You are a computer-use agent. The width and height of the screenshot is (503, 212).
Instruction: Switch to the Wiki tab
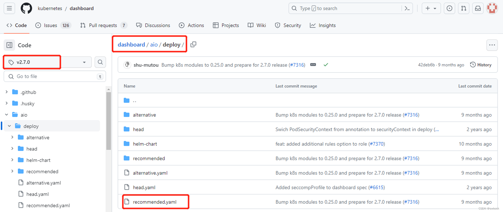(257, 25)
